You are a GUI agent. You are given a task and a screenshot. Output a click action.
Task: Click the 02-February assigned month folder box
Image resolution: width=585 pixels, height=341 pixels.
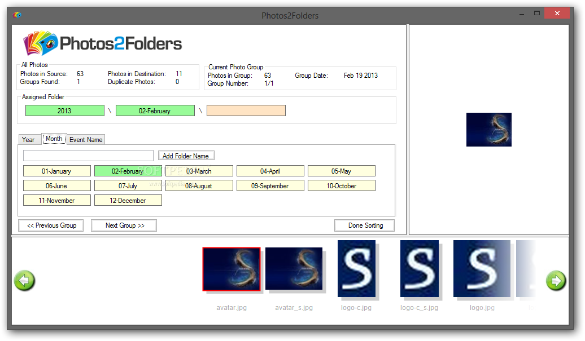155,110
